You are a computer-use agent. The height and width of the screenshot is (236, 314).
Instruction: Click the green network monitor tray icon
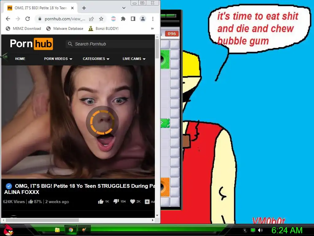(x=253, y=230)
